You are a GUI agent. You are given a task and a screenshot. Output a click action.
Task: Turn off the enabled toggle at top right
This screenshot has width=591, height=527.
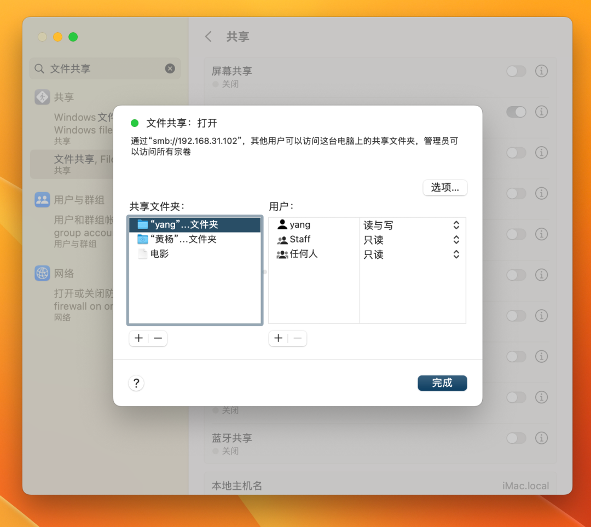[x=516, y=112]
